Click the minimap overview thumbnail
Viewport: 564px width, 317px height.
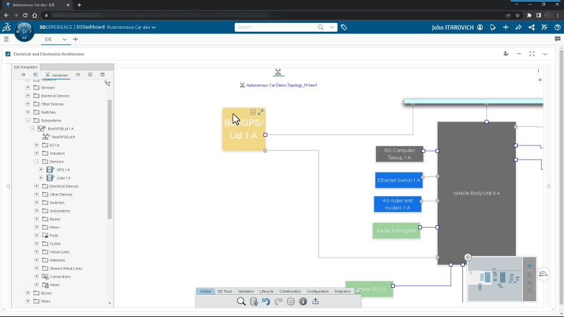click(495, 279)
